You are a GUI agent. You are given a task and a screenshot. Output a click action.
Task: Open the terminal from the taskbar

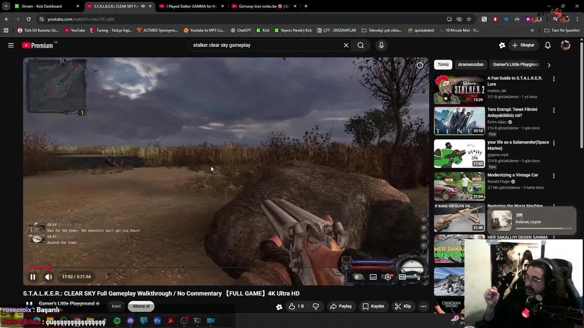point(197,321)
